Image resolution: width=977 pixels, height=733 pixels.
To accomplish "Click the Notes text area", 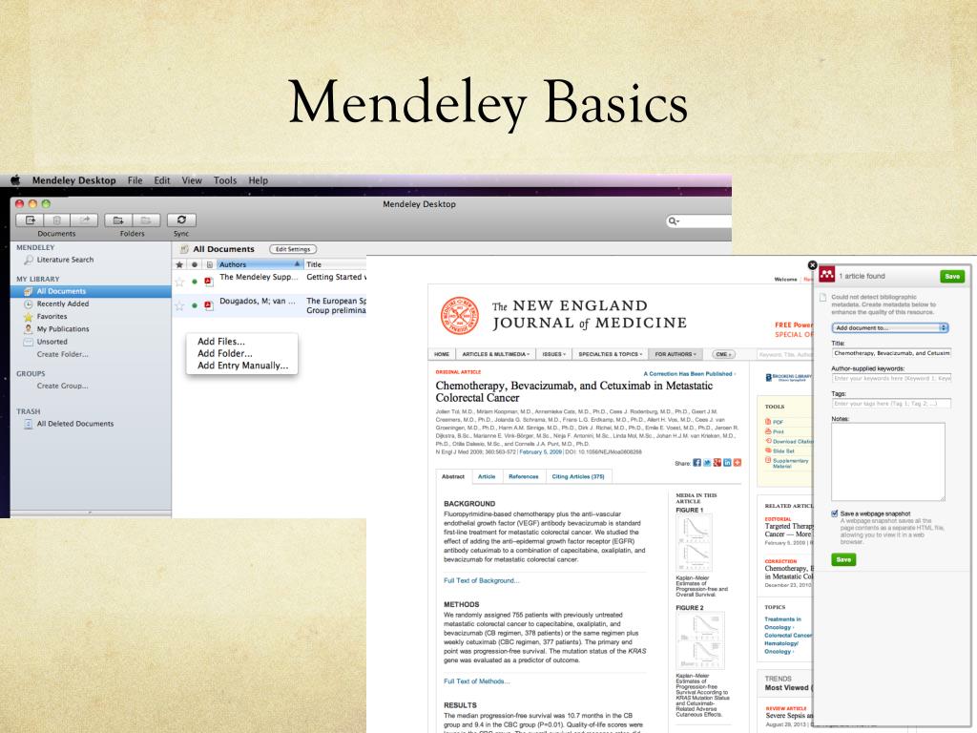I will coord(888,462).
